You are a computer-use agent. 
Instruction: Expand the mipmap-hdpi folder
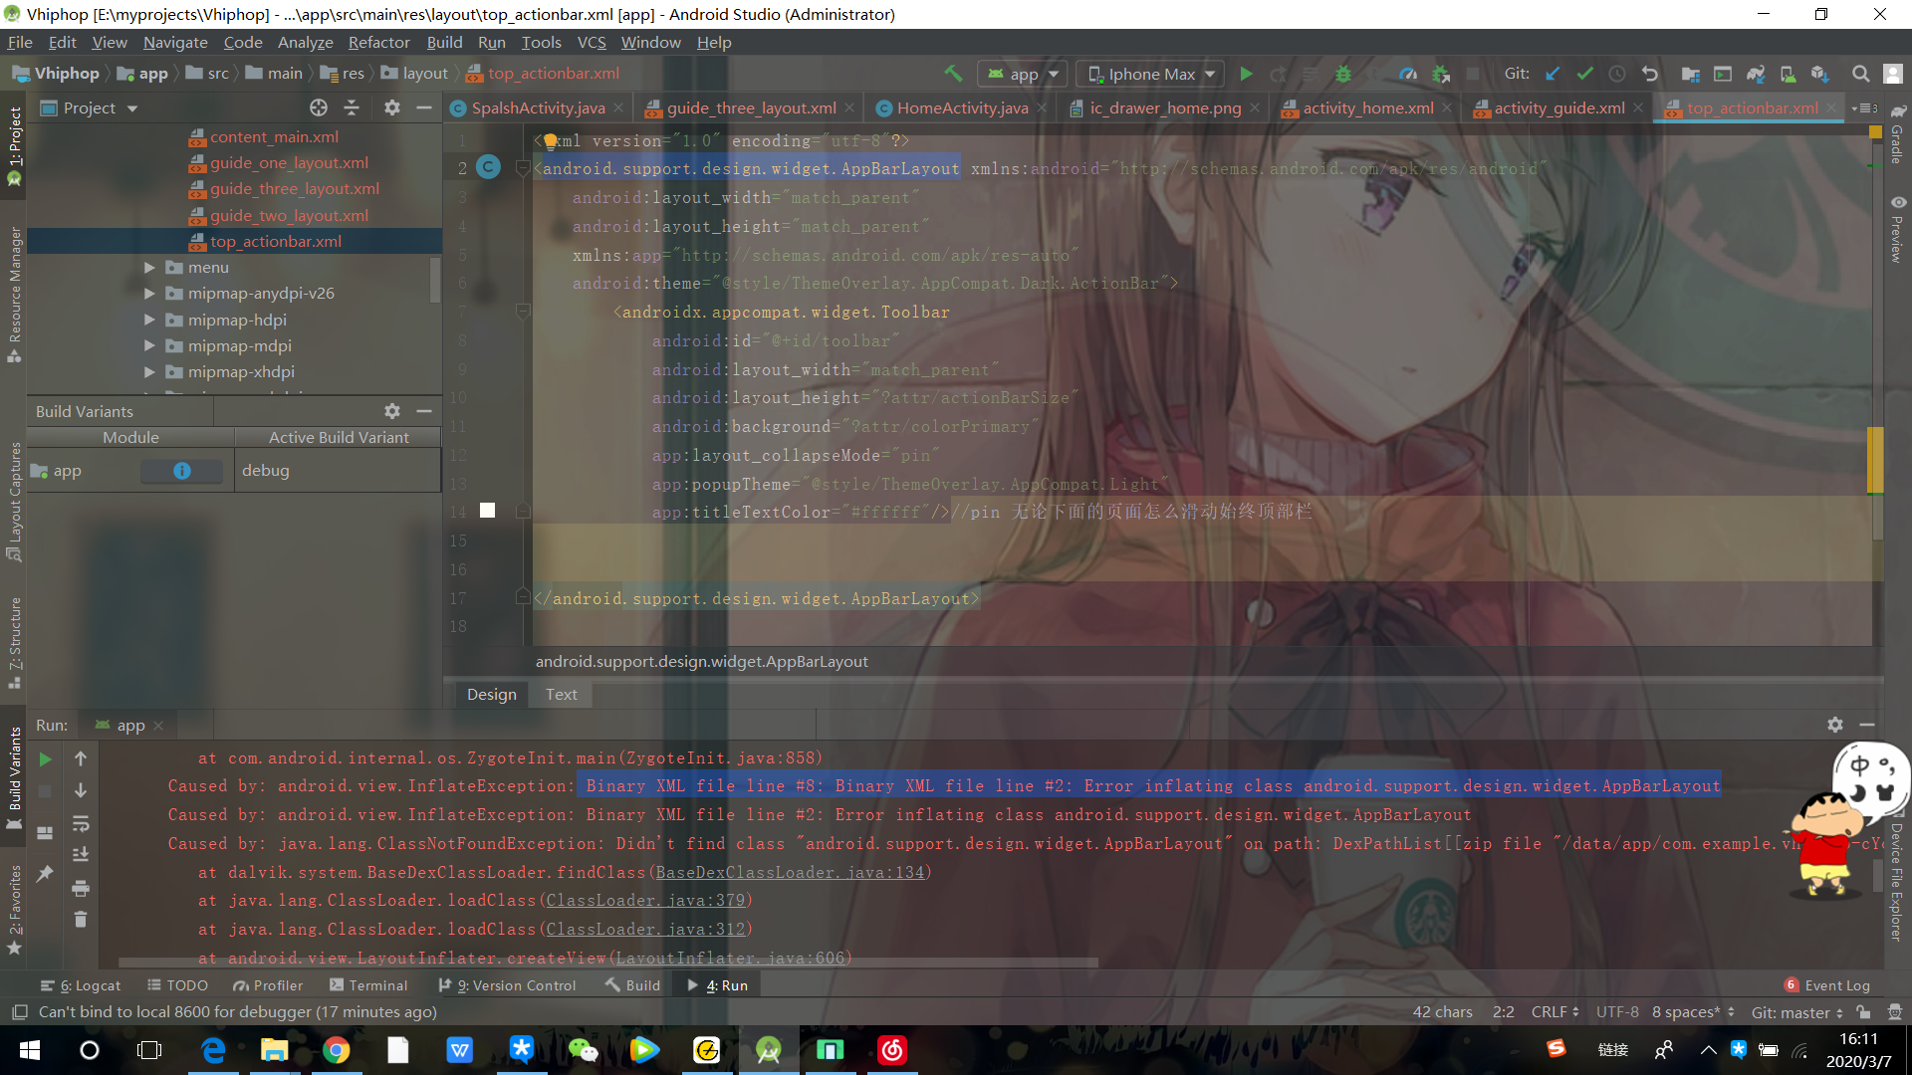click(149, 320)
